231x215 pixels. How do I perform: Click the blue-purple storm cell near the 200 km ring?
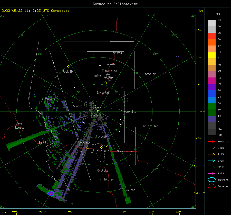point(51,193)
